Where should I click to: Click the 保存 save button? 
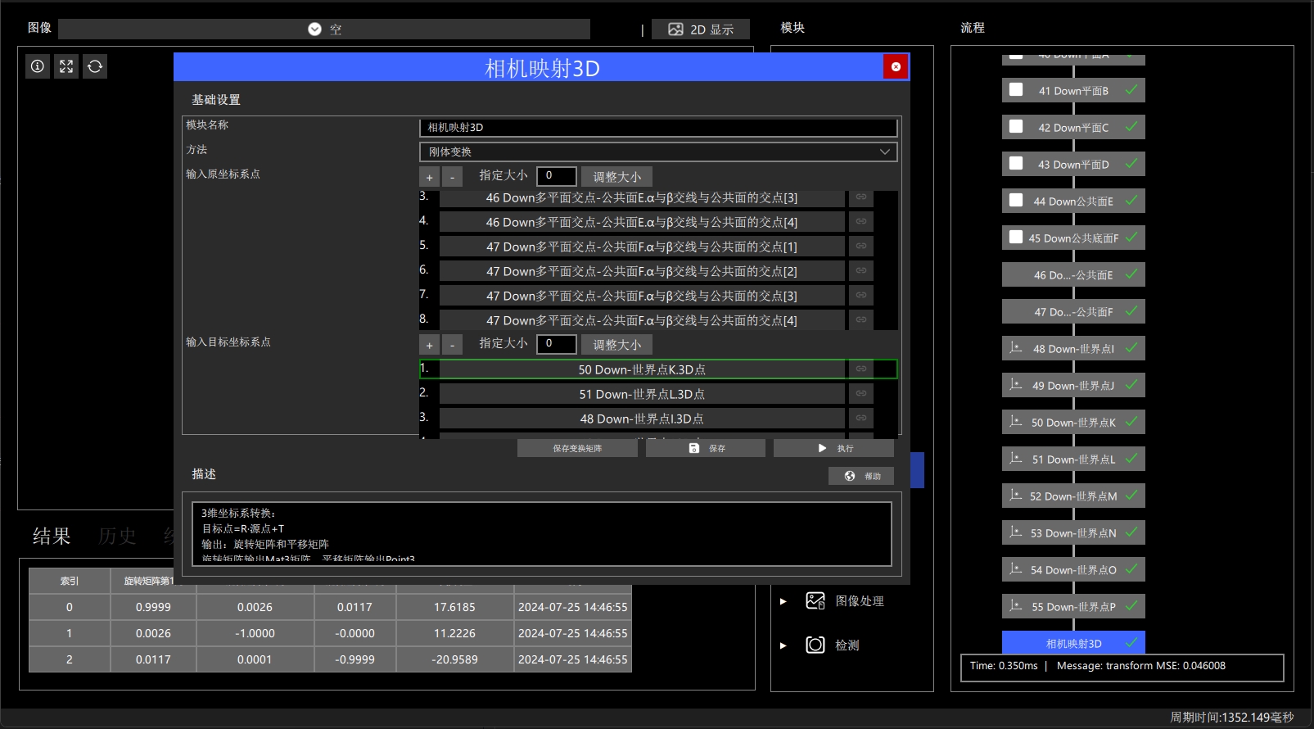click(706, 448)
